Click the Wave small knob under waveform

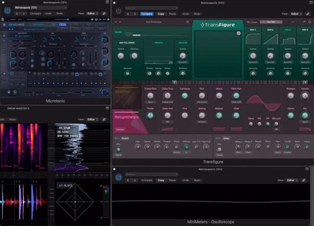pyautogui.click(x=251, y=124)
